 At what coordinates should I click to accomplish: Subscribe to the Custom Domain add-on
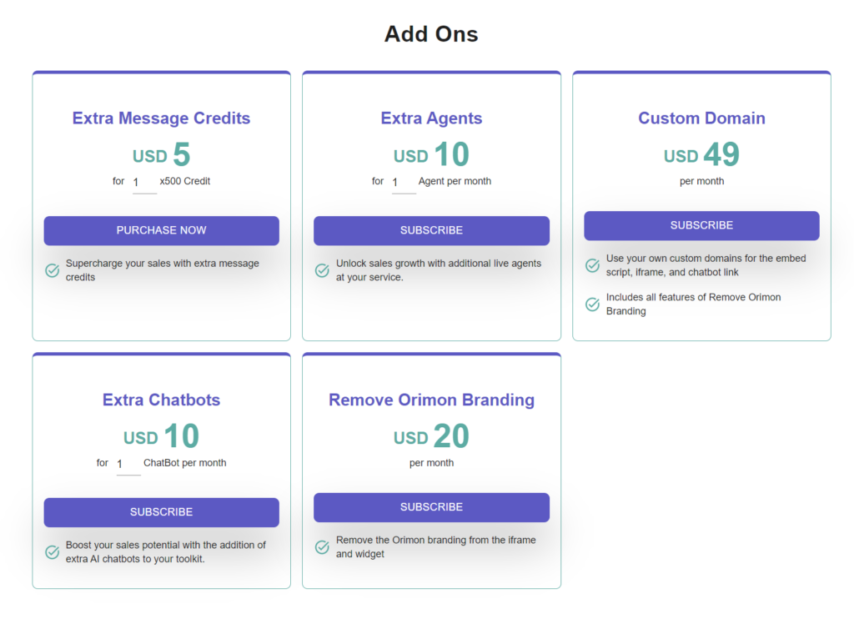click(x=701, y=225)
